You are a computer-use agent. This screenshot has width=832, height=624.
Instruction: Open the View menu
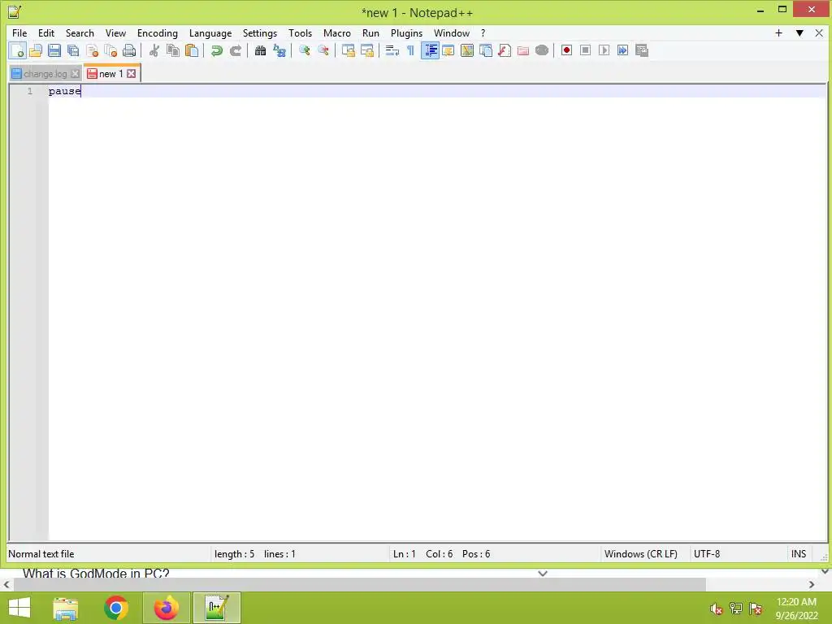coord(115,32)
